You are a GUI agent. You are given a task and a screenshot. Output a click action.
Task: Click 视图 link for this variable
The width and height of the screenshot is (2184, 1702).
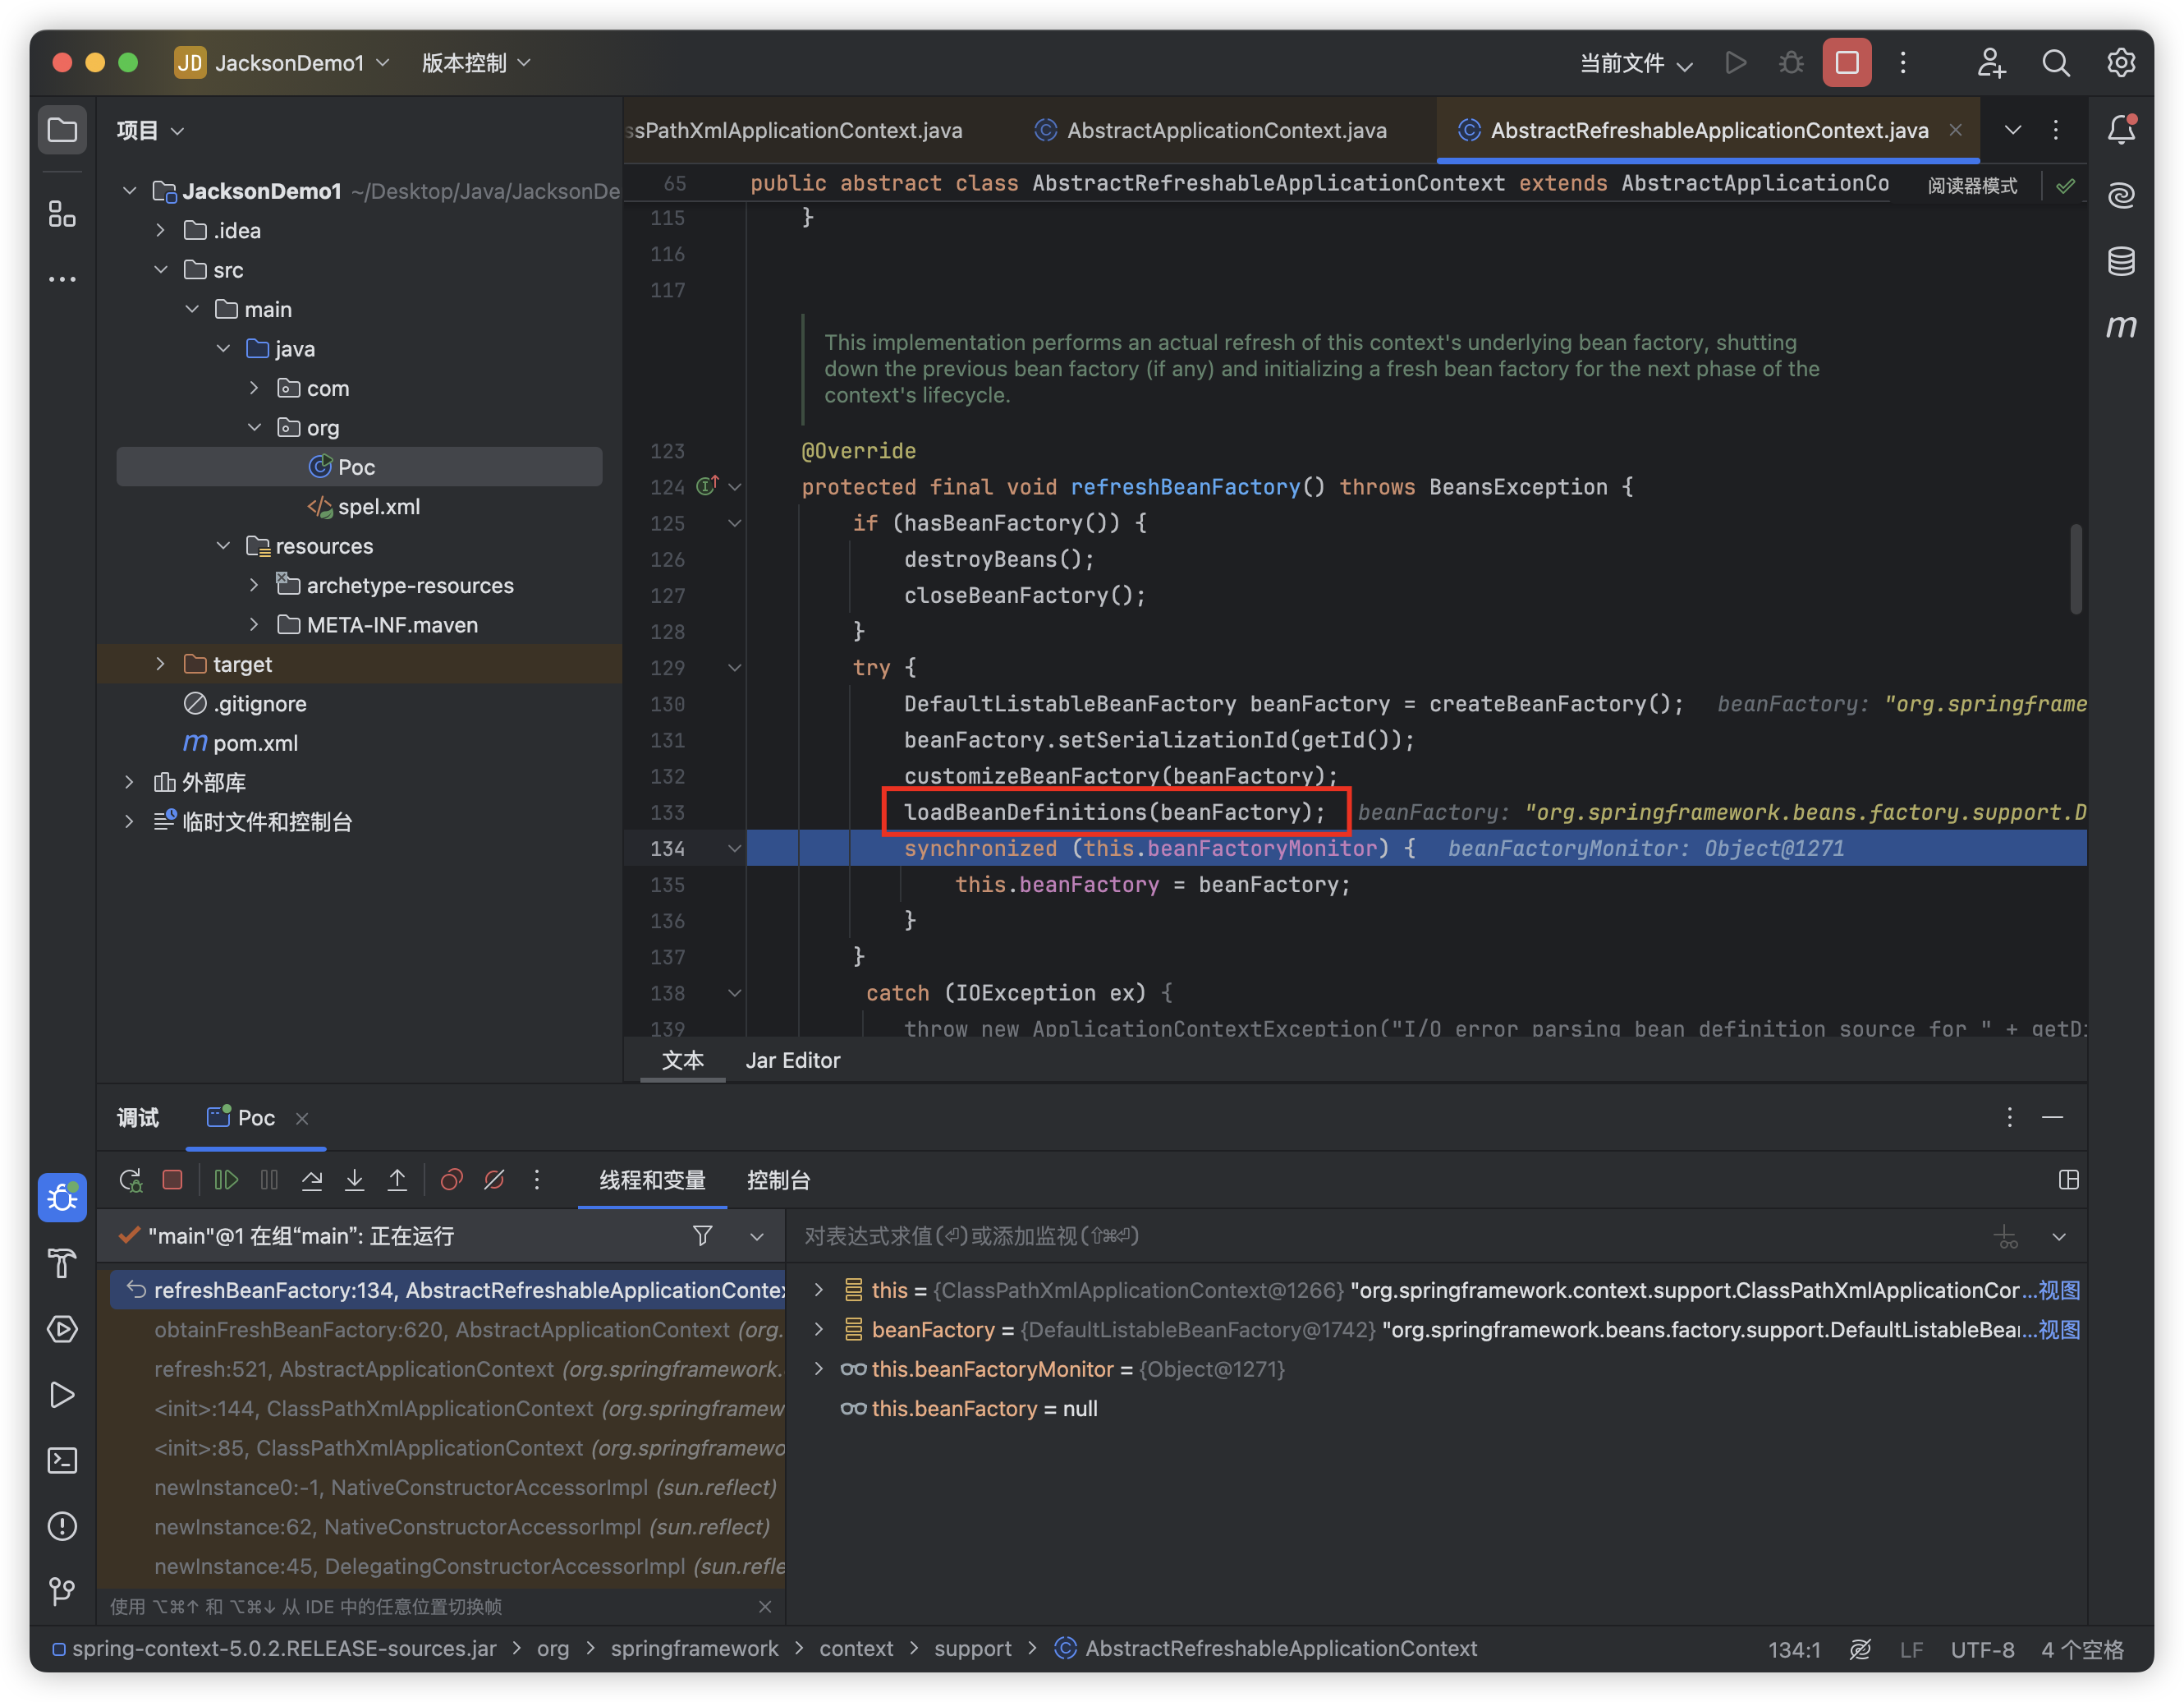tap(2059, 1290)
